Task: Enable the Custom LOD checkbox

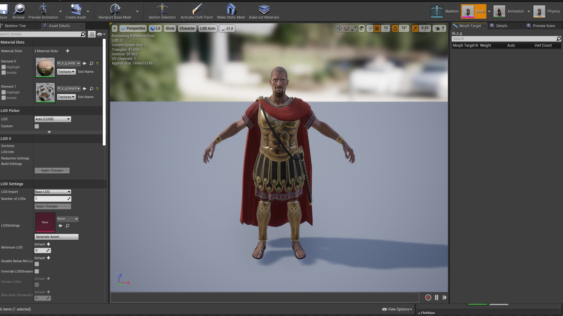Action: 37,126
